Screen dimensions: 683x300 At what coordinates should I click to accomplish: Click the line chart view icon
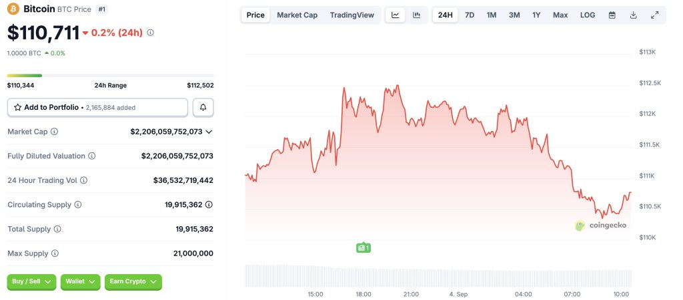(x=396, y=15)
